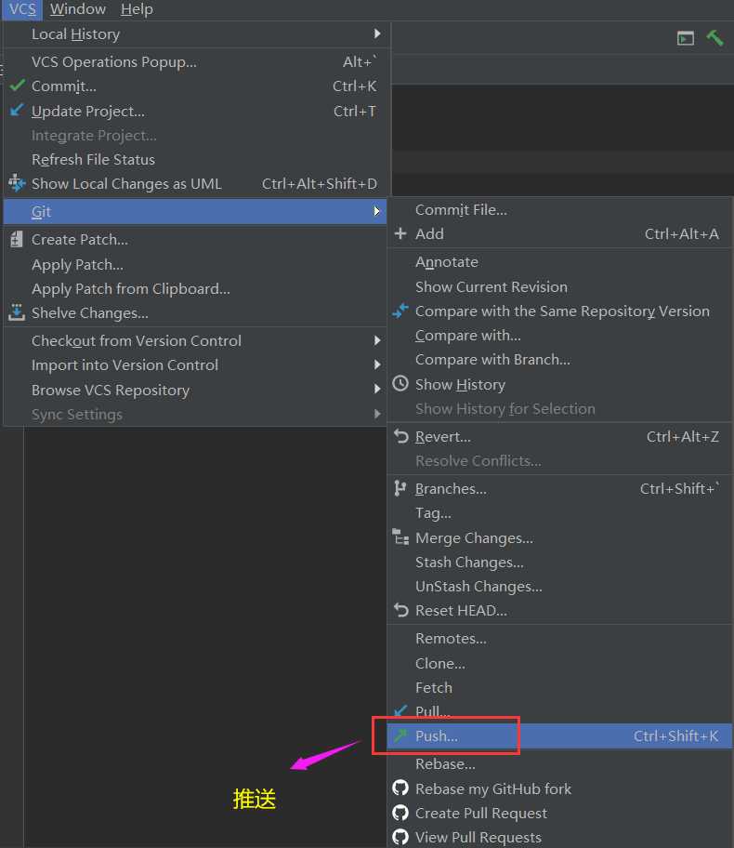734x848 pixels.
Task: Select UnStash Changes...
Action: 560,586
